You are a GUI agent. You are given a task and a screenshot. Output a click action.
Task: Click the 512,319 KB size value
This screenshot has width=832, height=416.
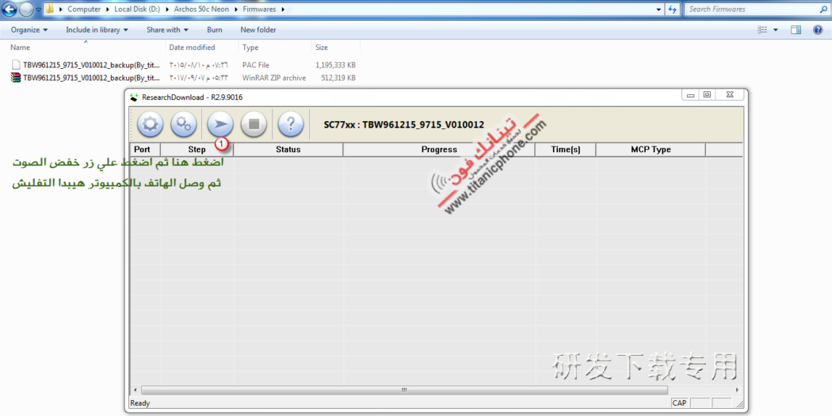pos(338,78)
